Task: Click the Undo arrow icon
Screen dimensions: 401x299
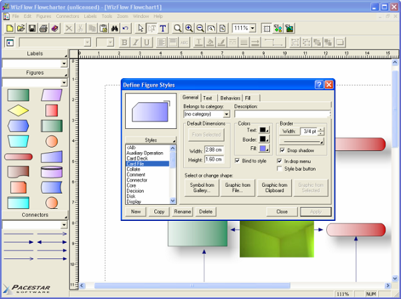Action: (126, 28)
